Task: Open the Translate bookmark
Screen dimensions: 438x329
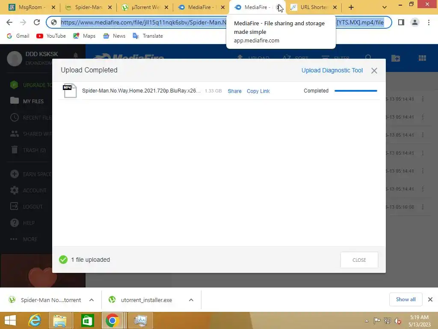Action: (148, 36)
